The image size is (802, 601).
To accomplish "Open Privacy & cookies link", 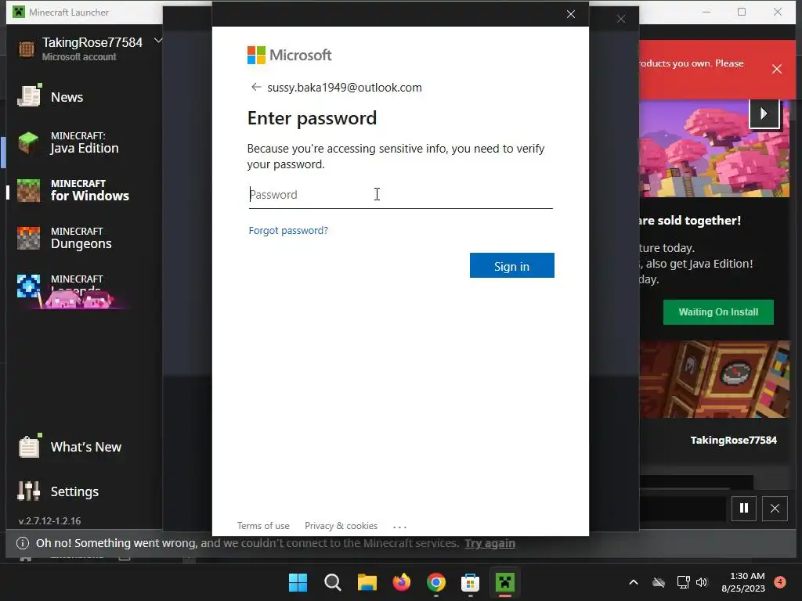I will (x=341, y=526).
